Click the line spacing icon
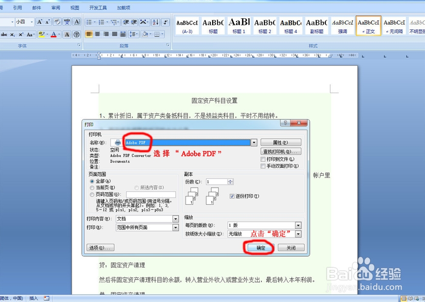 click(x=132, y=34)
